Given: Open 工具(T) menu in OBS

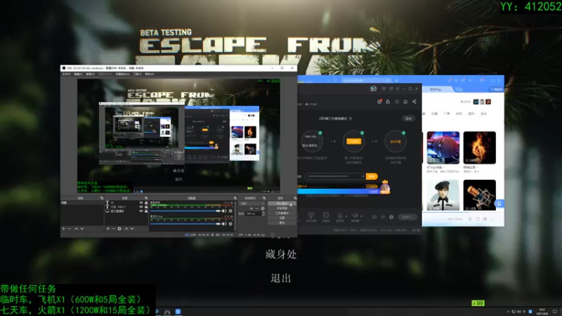Looking at the screenshot, I should (137, 74).
